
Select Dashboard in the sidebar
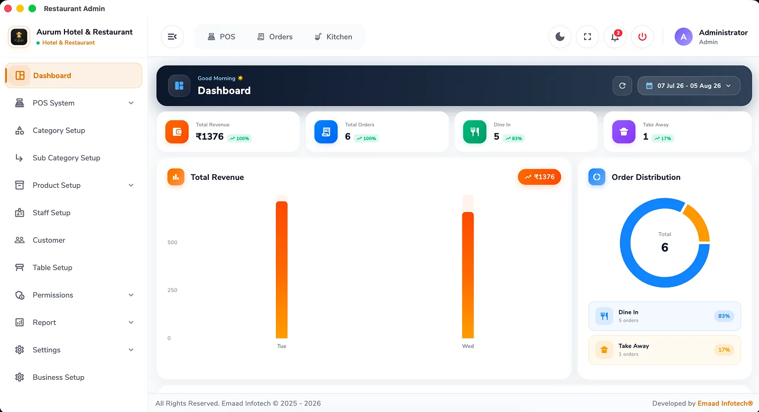[74, 75]
